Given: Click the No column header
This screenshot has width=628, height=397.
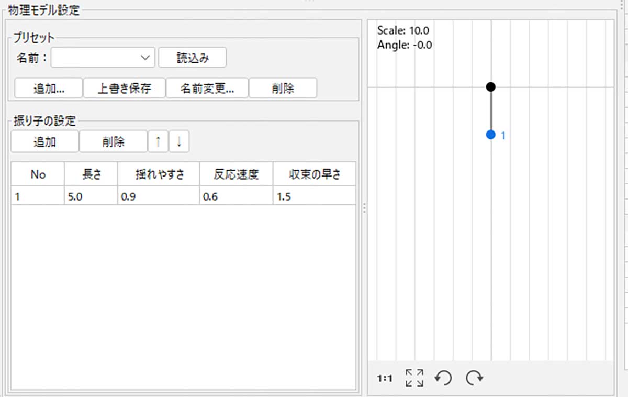Looking at the screenshot, I should (38, 174).
